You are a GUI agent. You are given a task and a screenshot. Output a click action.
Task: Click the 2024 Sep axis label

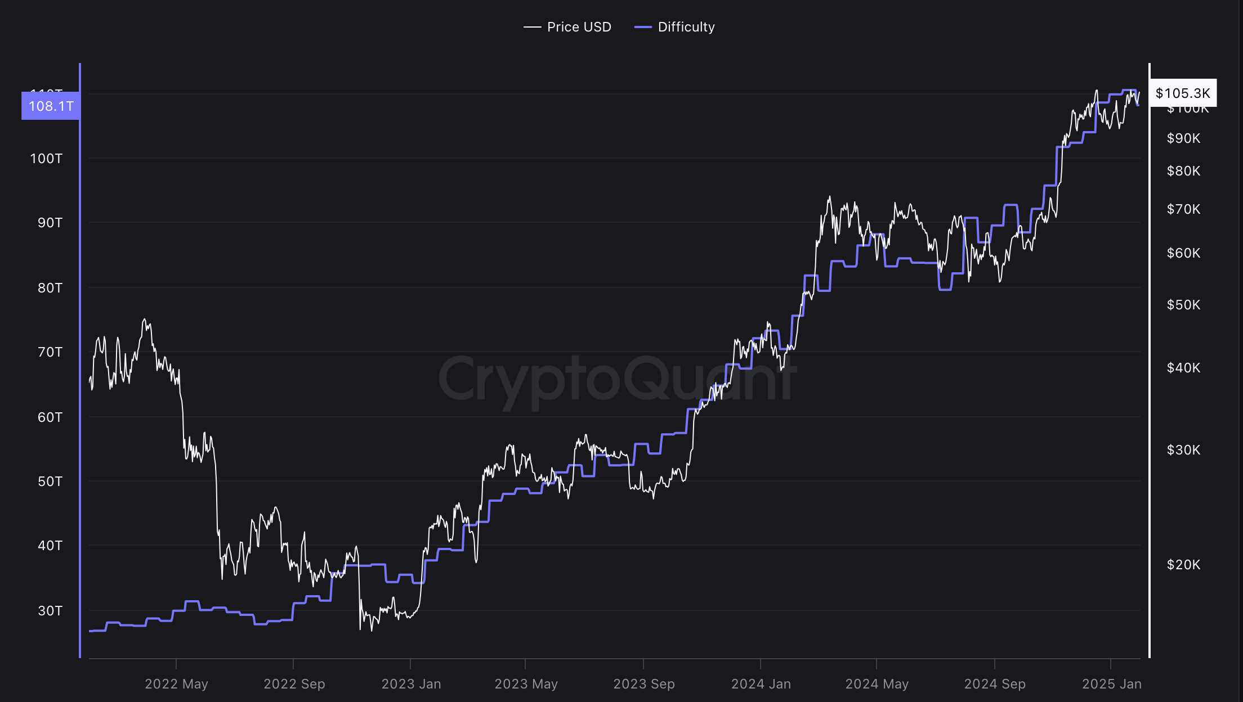coord(995,684)
